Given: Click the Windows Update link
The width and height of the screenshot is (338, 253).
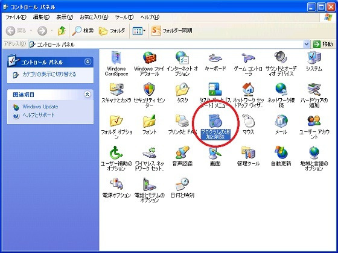Looking at the screenshot, I should click(x=40, y=107).
